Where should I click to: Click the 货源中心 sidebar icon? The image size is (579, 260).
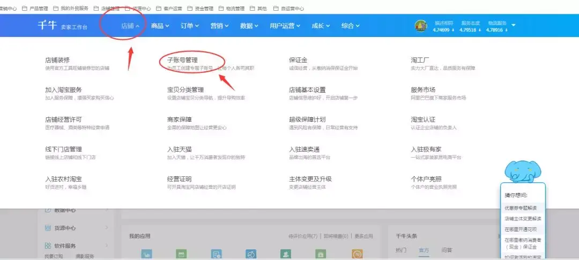pos(48,228)
